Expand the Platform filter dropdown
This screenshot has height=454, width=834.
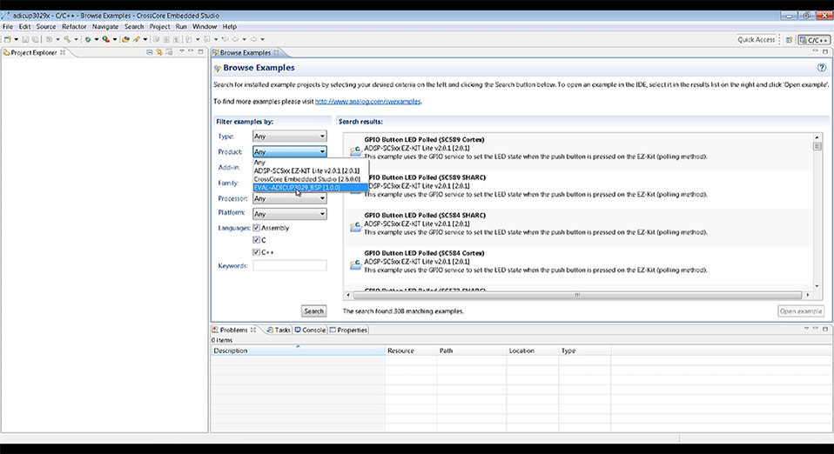289,214
